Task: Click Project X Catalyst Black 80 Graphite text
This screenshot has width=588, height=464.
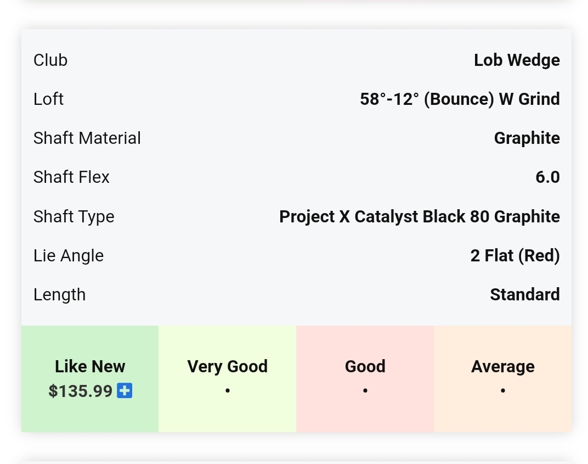Action: click(x=419, y=216)
